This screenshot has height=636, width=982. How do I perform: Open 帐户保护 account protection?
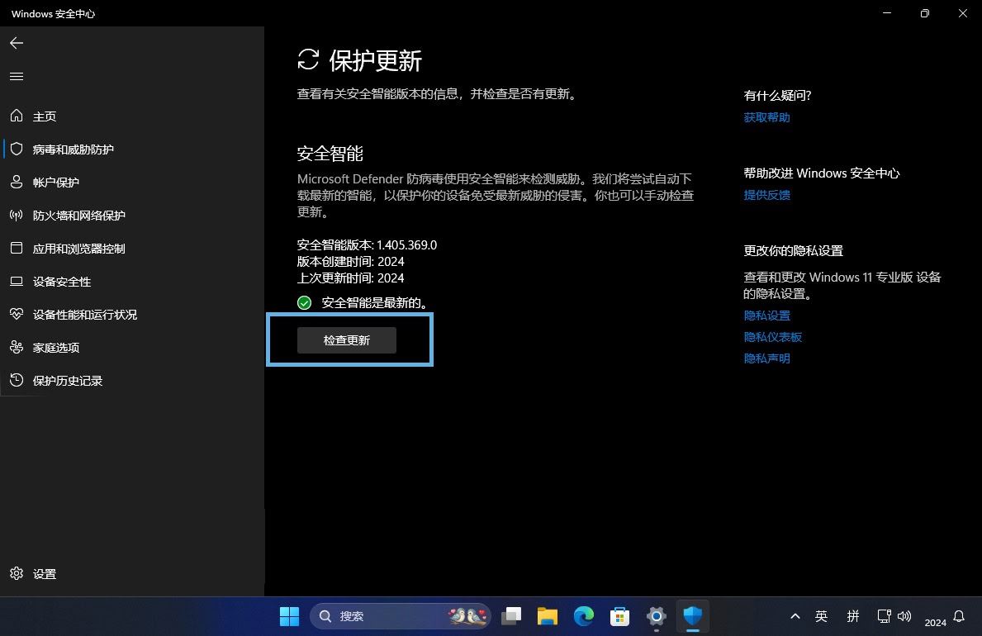[x=56, y=183]
